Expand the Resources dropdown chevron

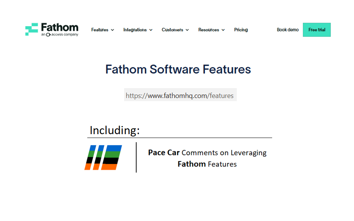click(223, 30)
